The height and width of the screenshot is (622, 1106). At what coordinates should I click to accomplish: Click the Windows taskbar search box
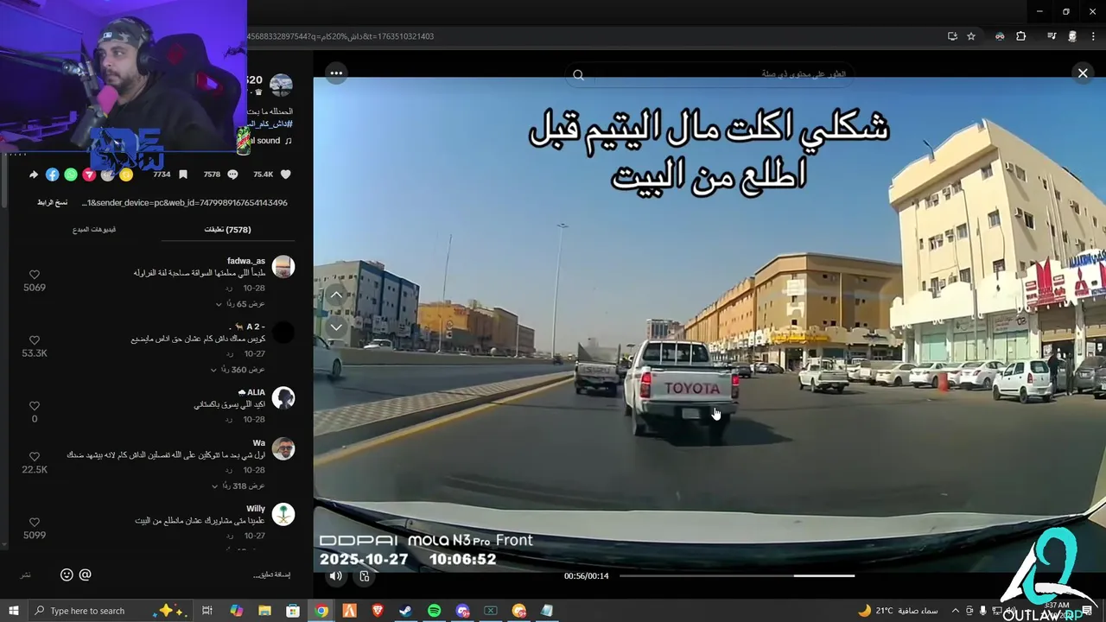111,611
